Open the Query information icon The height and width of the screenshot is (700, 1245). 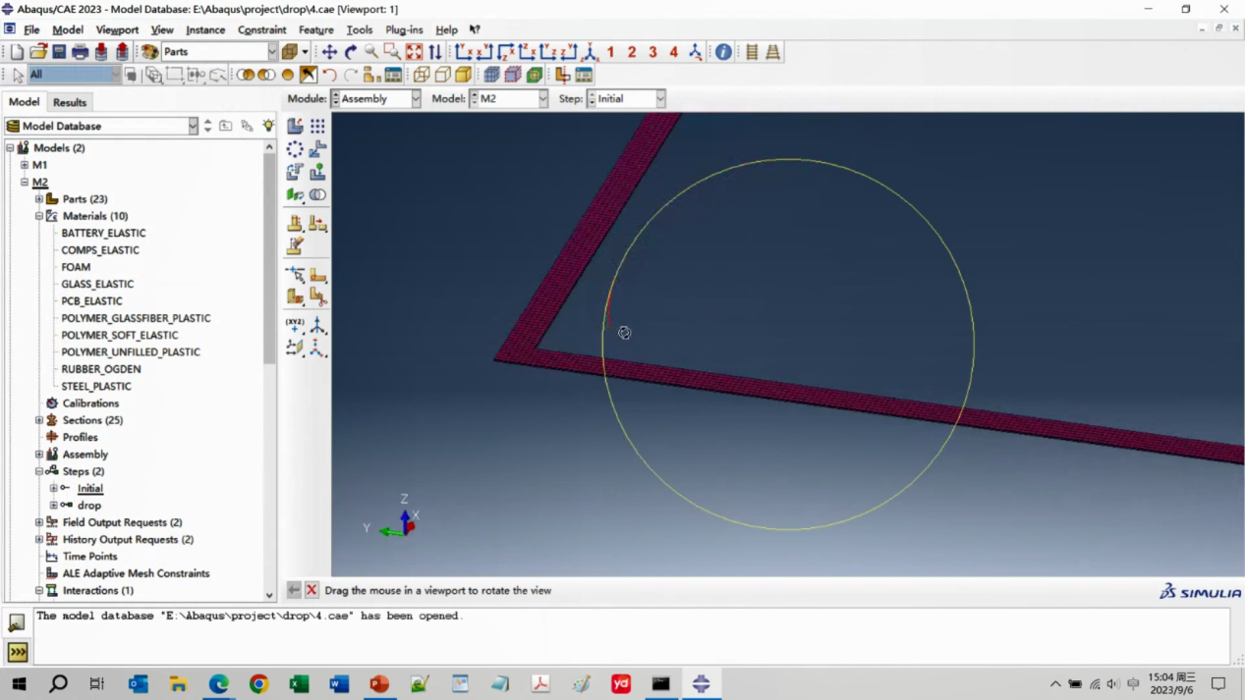point(723,52)
